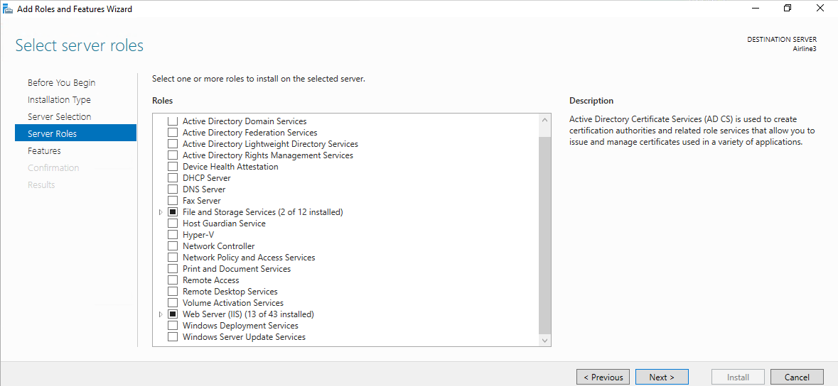Expand File and Storage Services node
Image resolution: width=838 pixels, height=386 pixels.
click(161, 212)
